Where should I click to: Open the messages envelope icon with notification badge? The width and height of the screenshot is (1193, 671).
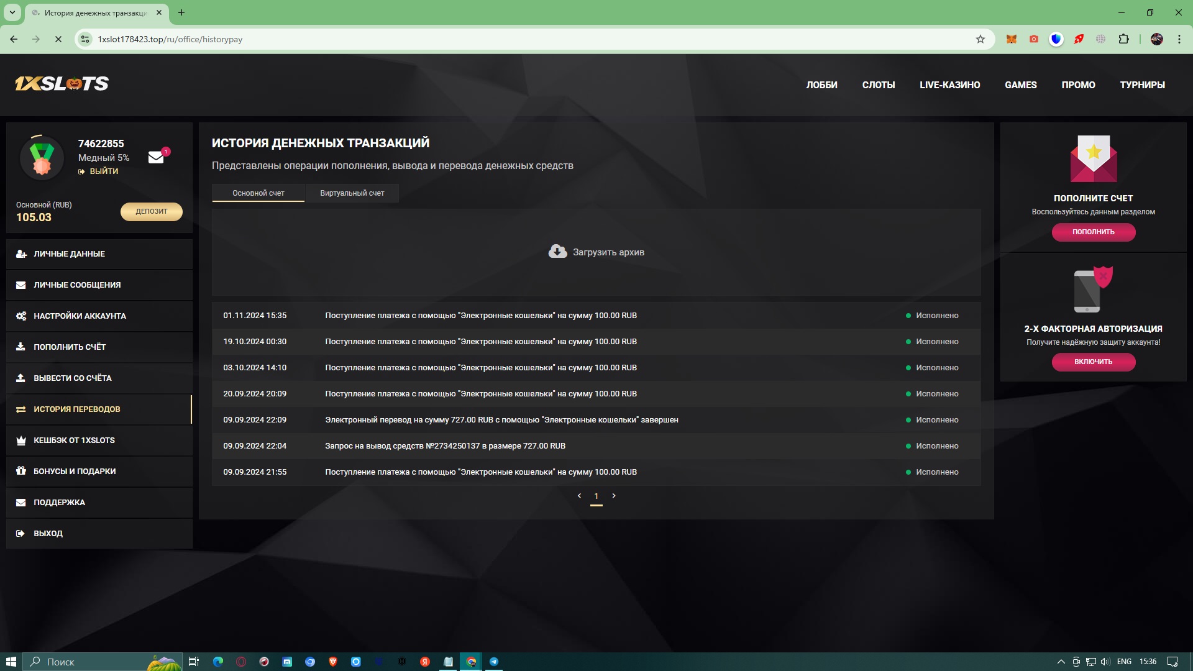156,157
